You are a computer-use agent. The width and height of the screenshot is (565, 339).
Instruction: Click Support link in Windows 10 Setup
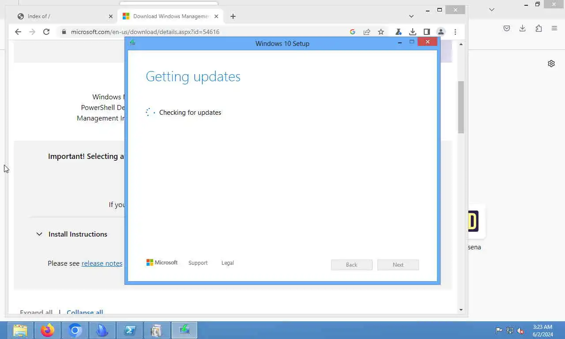click(198, 263)
